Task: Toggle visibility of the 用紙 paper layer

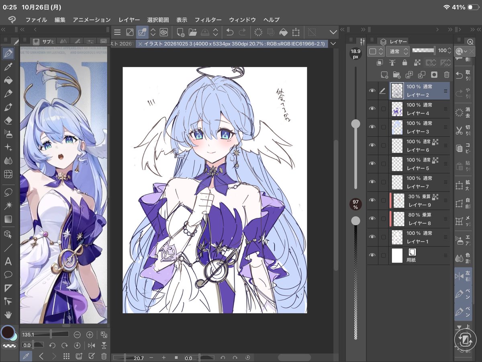Action: [x=372, y=255]
